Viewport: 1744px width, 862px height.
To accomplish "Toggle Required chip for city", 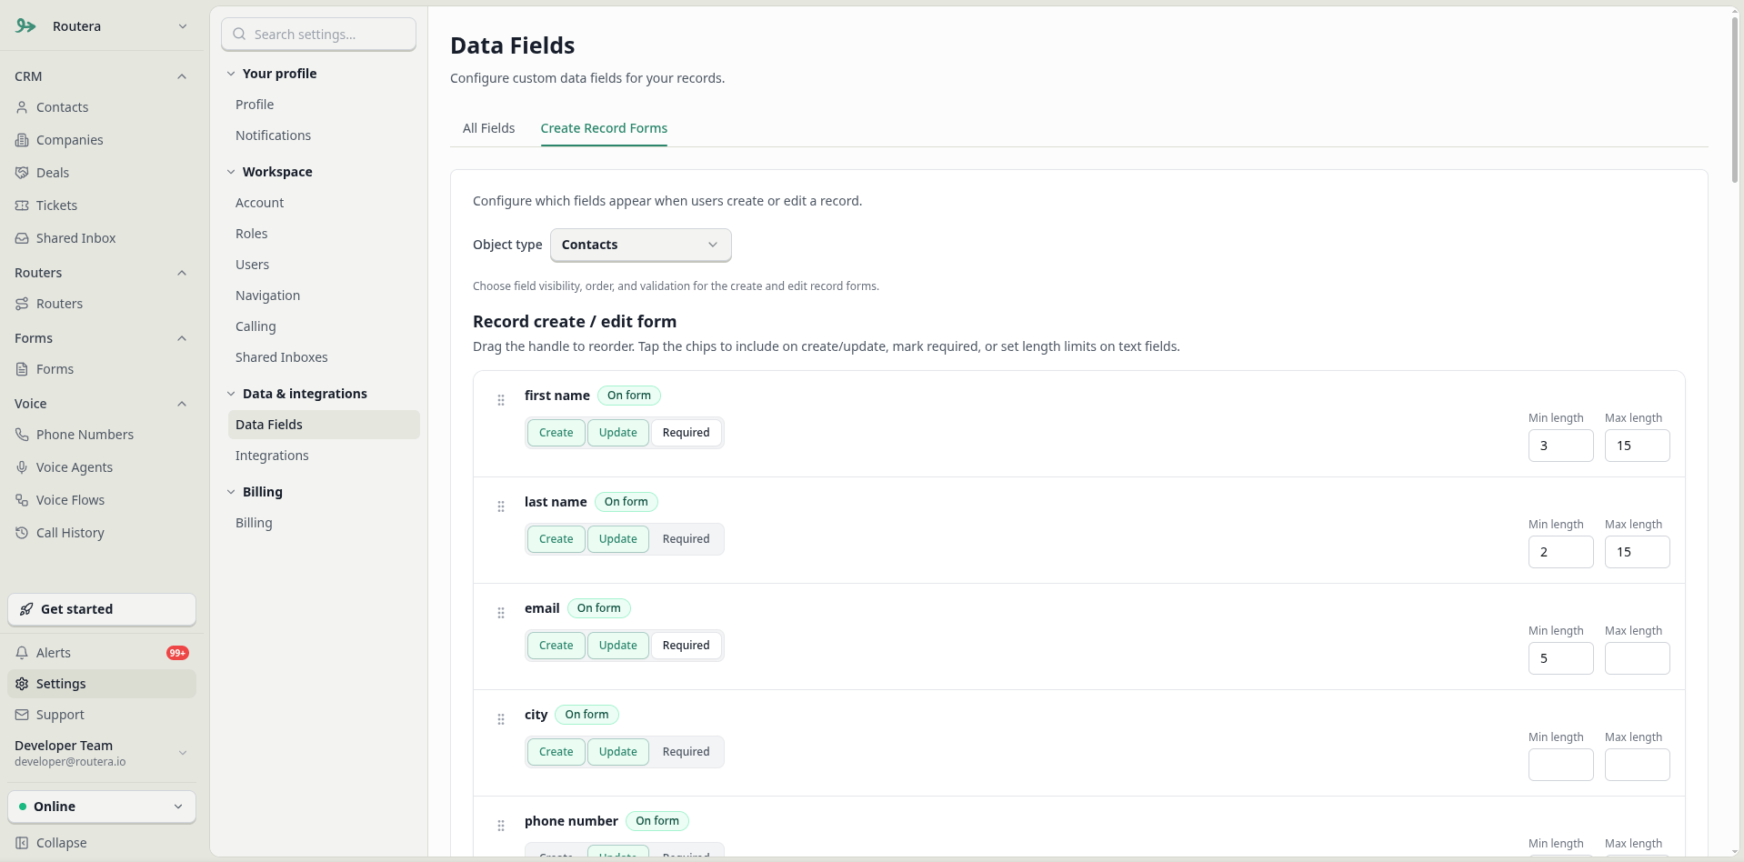I will tap(686, 752).
